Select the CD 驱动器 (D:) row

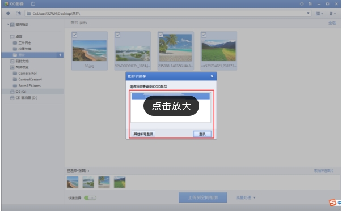click(32, 98)
